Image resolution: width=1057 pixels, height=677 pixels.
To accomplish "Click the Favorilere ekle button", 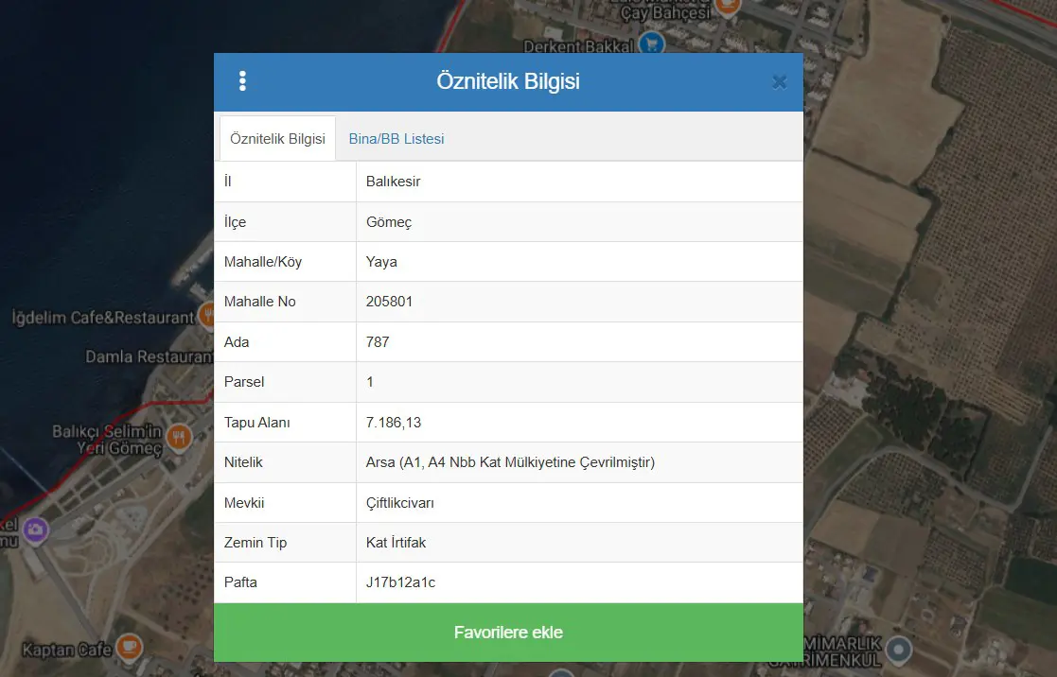I will (508, 633).
